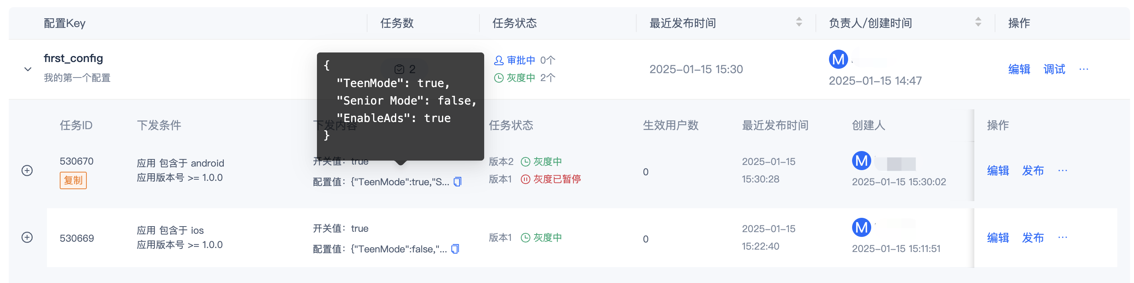Click the copy icon beside task 530670 配置值
This screenshot has height=283, width=1134.
[457, 181]
